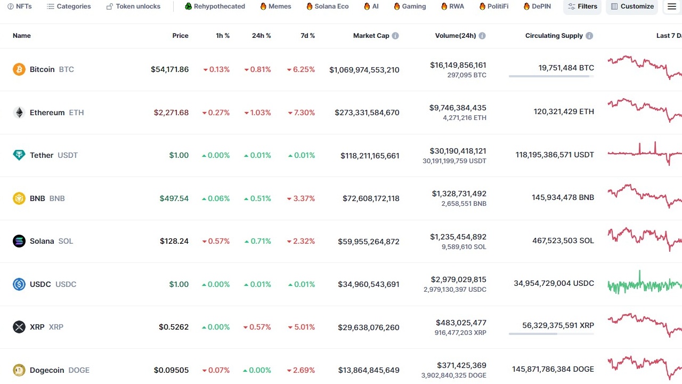Select the Gaming category
This screenshot has height=384, width=682.
[x=410, y=6]
